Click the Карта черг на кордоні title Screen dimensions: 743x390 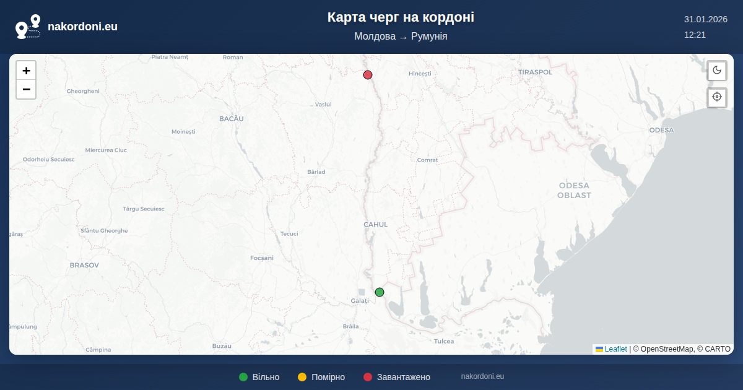coord(401,17)
